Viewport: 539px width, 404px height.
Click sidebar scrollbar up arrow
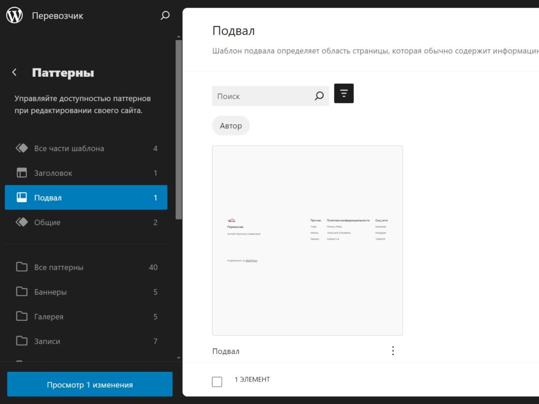[x=179, y=36]
